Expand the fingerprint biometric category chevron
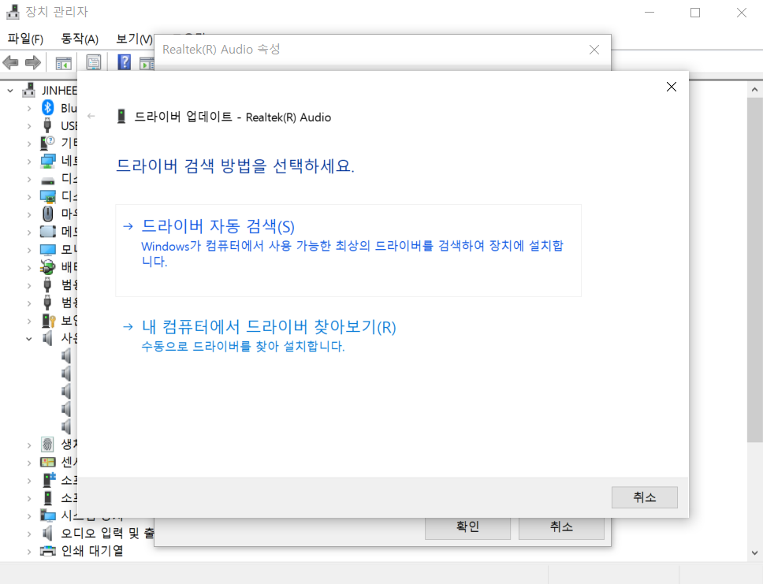The image size is (763, 584). (x=29, y=445)
